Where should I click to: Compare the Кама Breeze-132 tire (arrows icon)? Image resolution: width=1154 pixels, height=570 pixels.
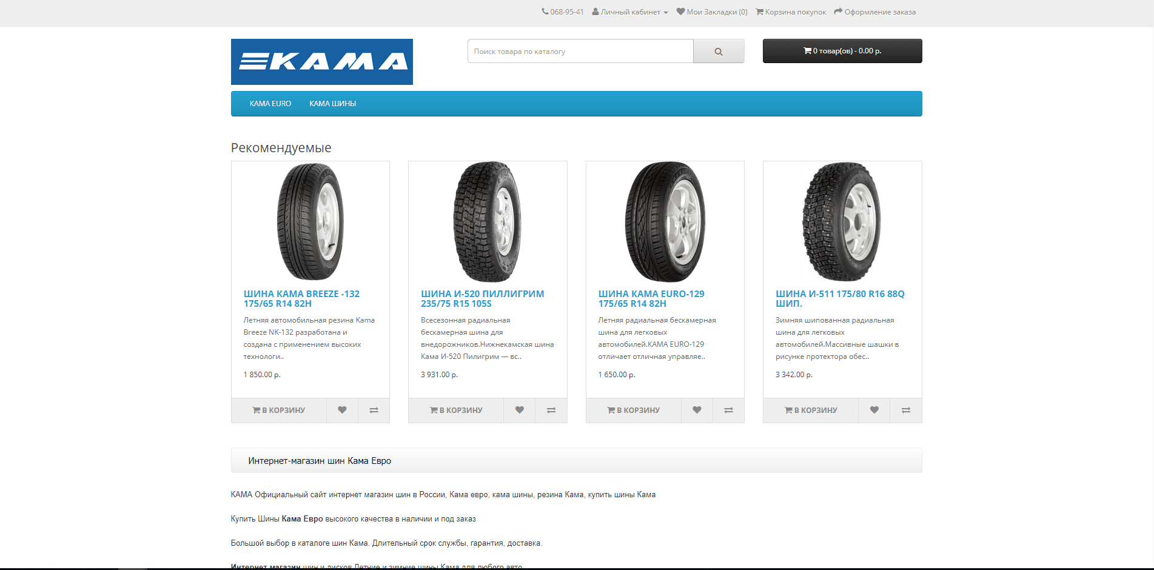click(374, 411)
